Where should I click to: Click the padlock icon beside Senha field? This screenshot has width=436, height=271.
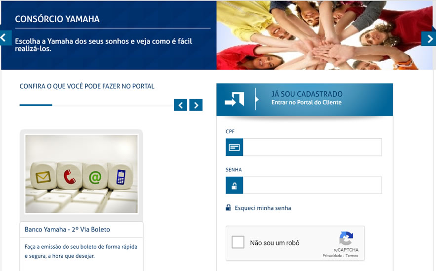[x=234, y=185]
